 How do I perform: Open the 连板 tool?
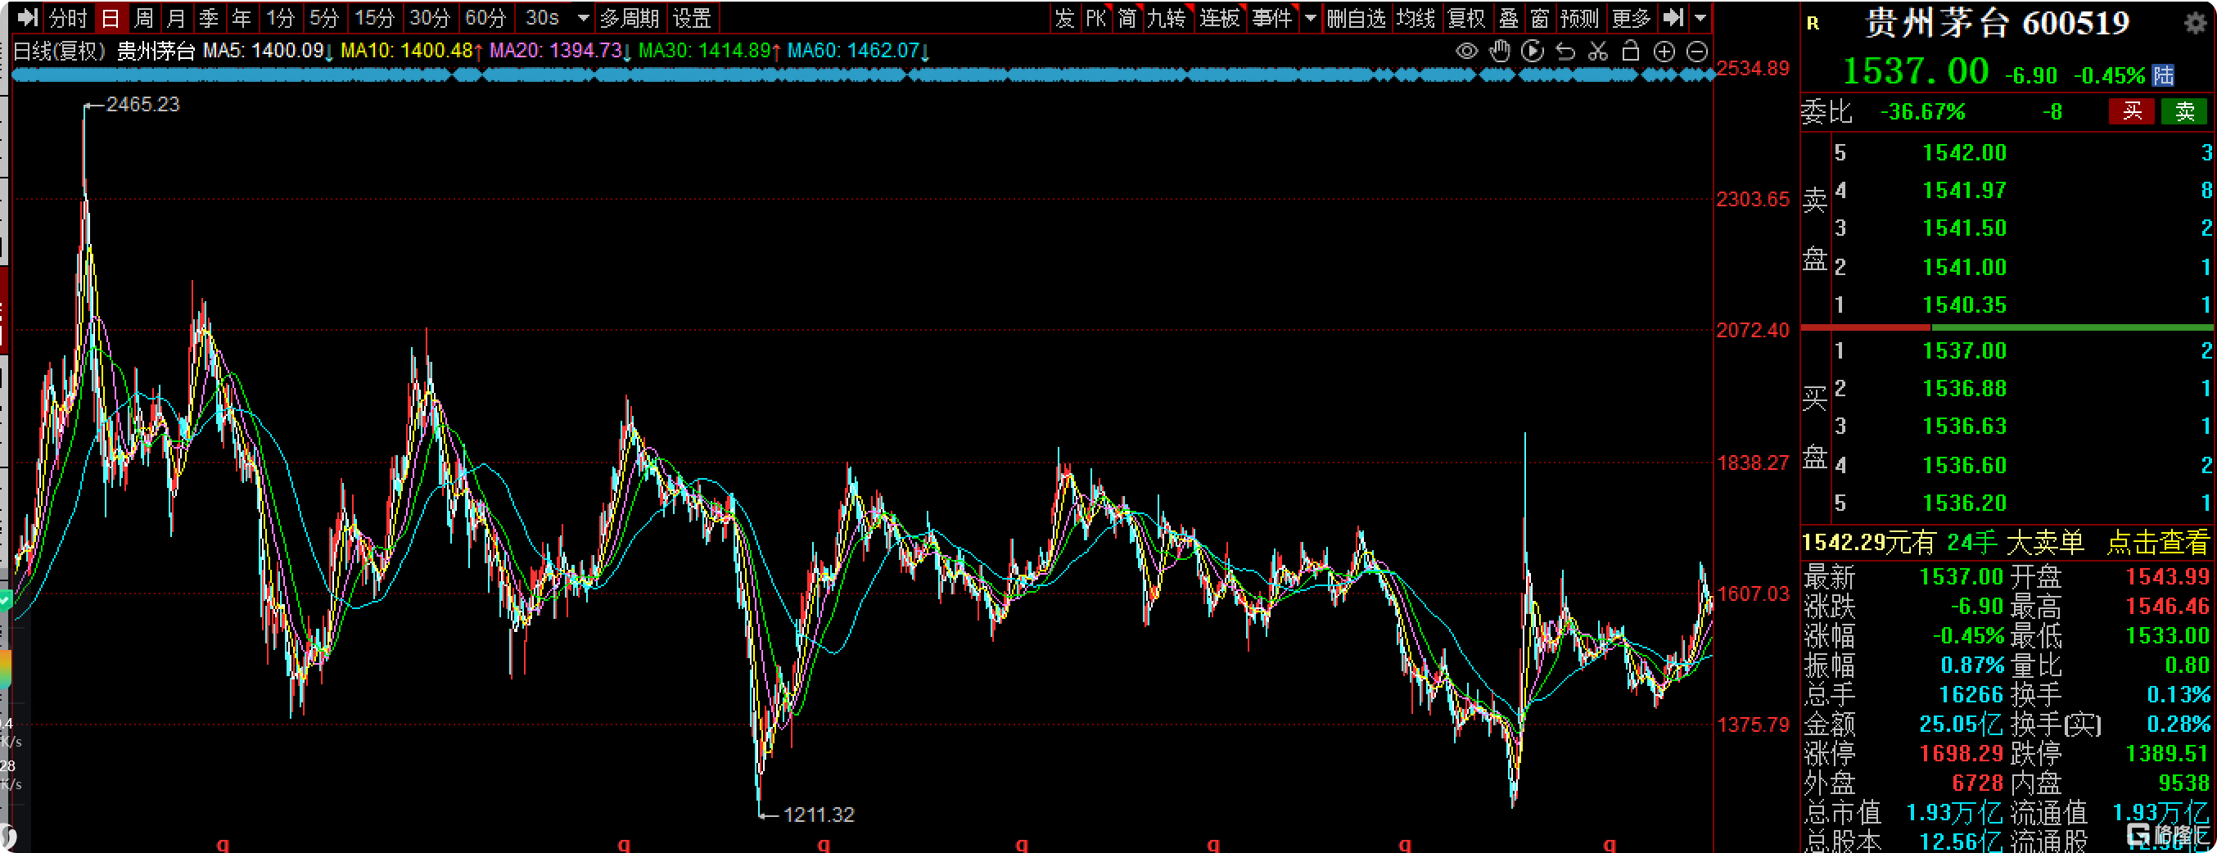pyautogui.click(x=1221, y=18)
